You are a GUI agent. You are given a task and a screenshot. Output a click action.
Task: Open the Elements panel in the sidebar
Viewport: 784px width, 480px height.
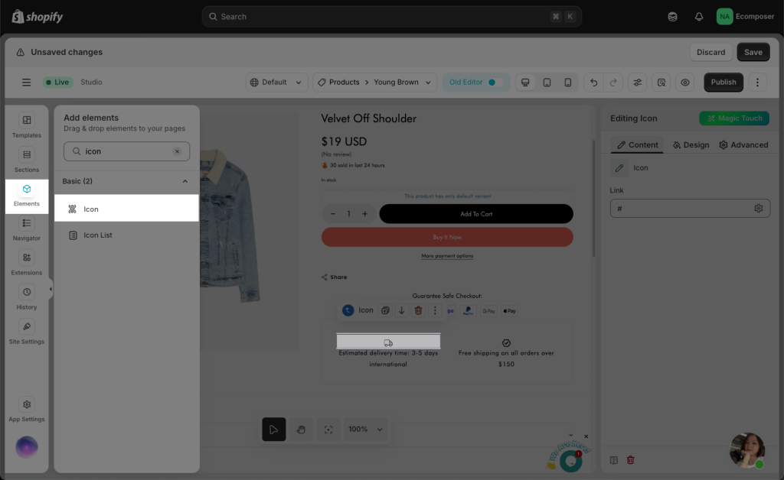coord(27,194)
